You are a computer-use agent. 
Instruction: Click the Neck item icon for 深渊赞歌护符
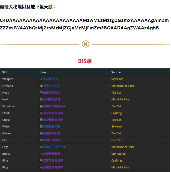click(x=41, y=99)
